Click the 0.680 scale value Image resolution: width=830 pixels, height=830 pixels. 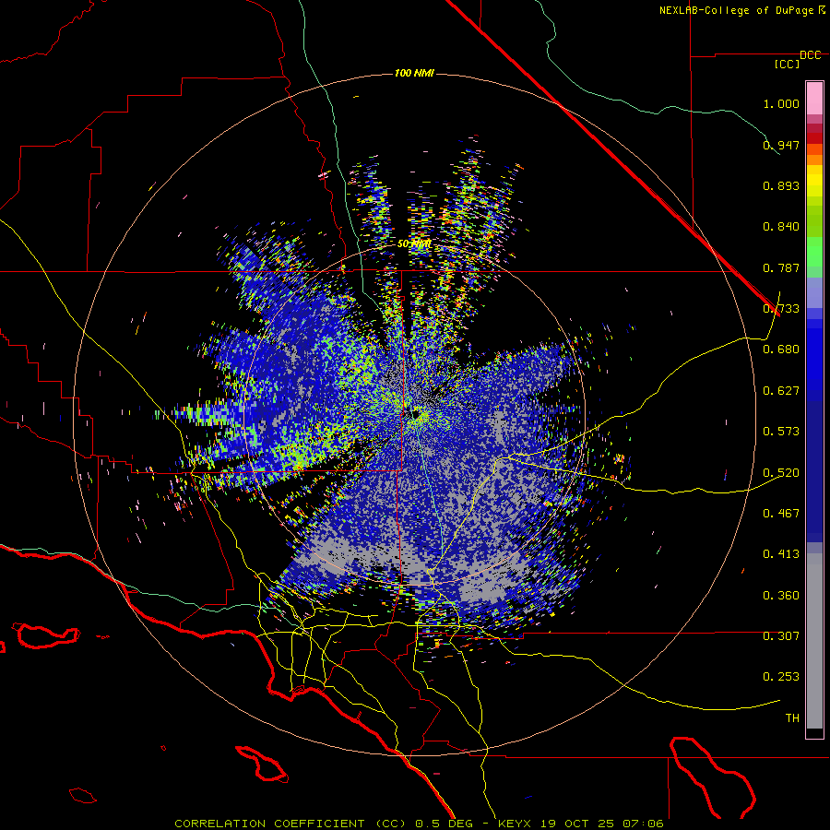(x=781, y=350)
